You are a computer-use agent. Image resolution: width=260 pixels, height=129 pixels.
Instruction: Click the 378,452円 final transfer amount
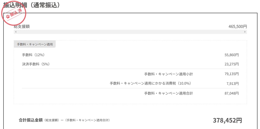(227, 121)
